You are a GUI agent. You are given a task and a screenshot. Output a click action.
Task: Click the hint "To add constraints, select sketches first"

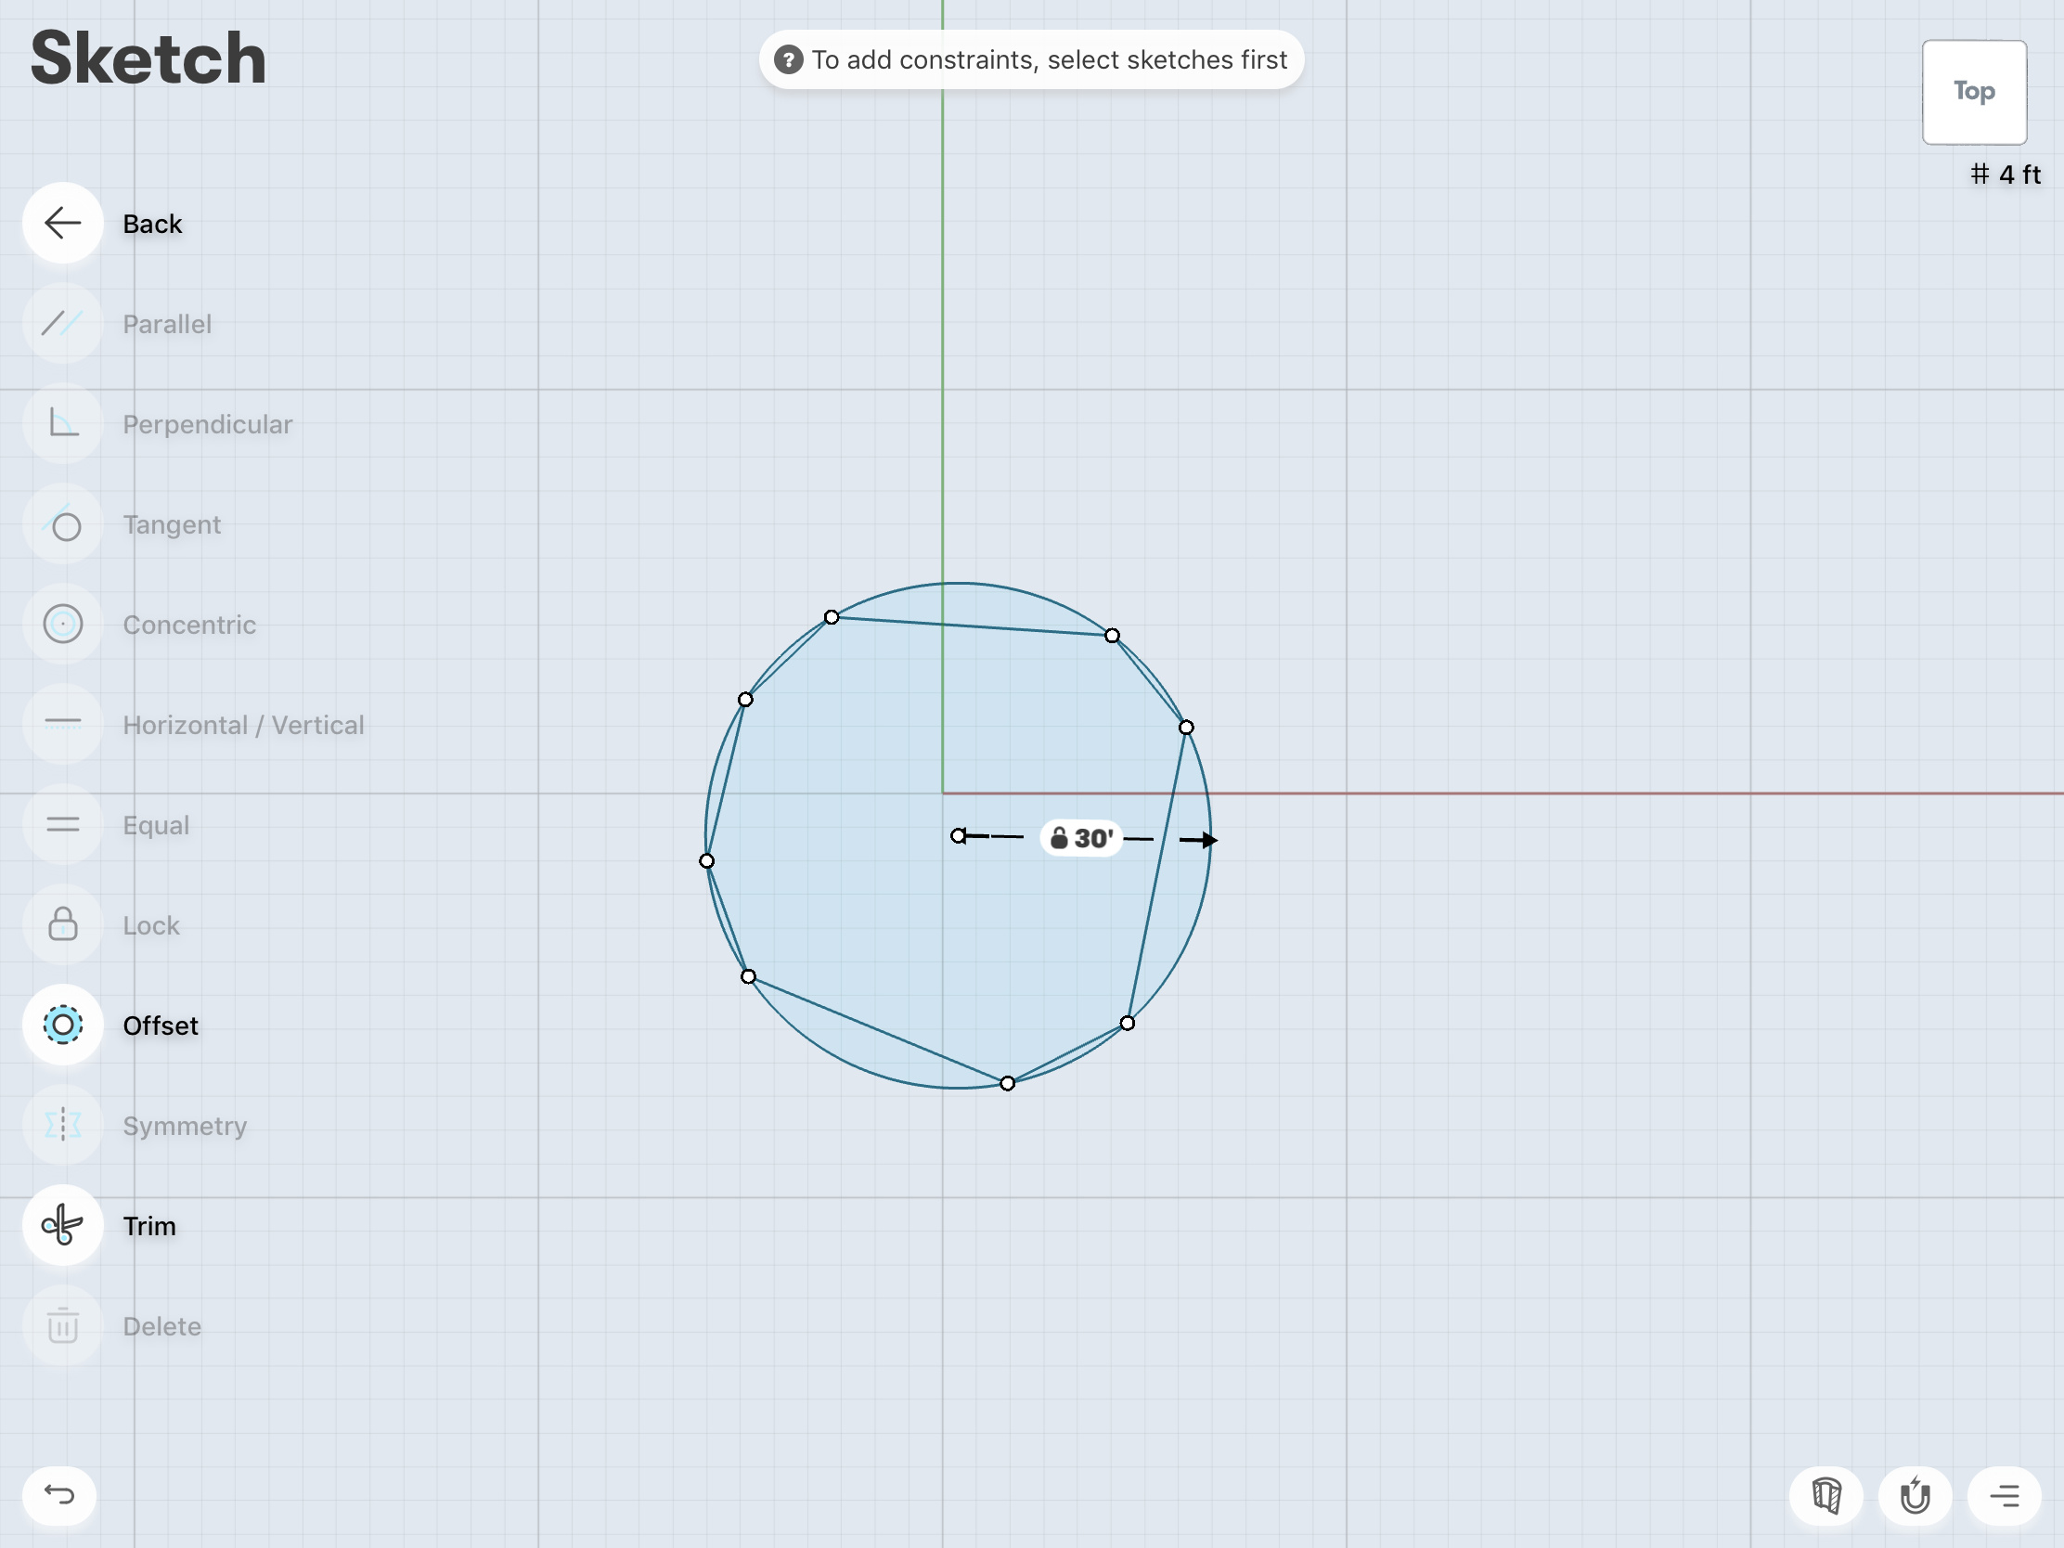pyautogui.click(x=1031, y=59)
